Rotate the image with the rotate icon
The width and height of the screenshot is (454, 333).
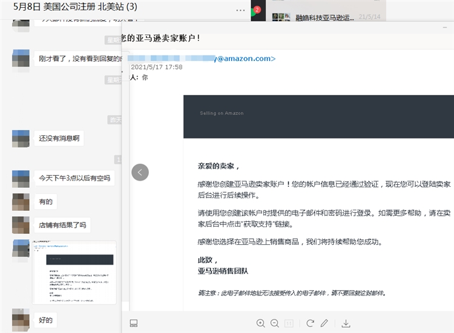[x=311, y=323]
